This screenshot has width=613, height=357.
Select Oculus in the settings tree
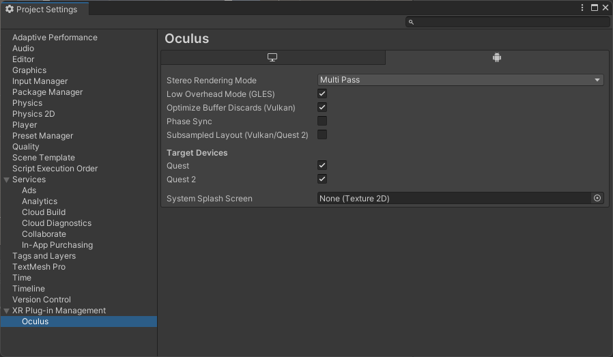(x=79, y=322)
